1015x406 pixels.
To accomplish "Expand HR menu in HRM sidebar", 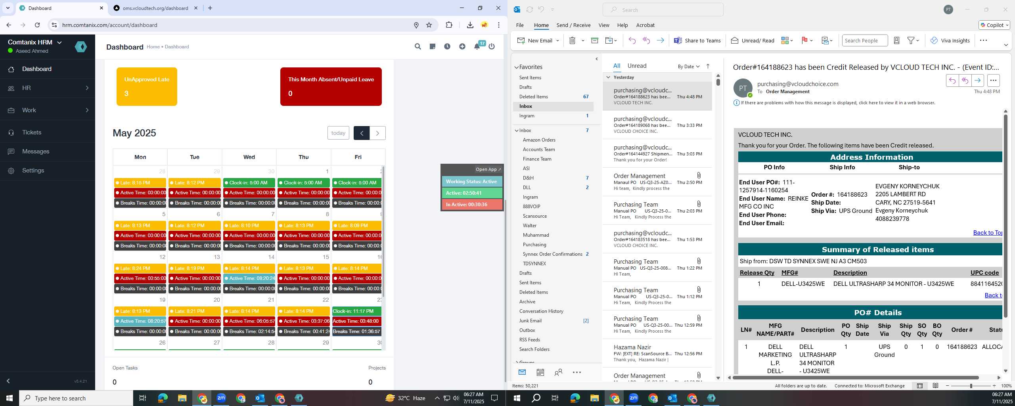I will [48, 88].
